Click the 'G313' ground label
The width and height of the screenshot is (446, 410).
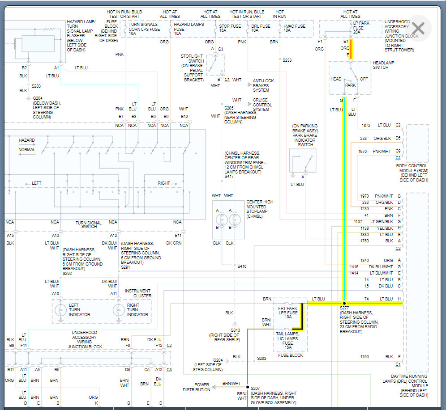click(x=235, y=330)
